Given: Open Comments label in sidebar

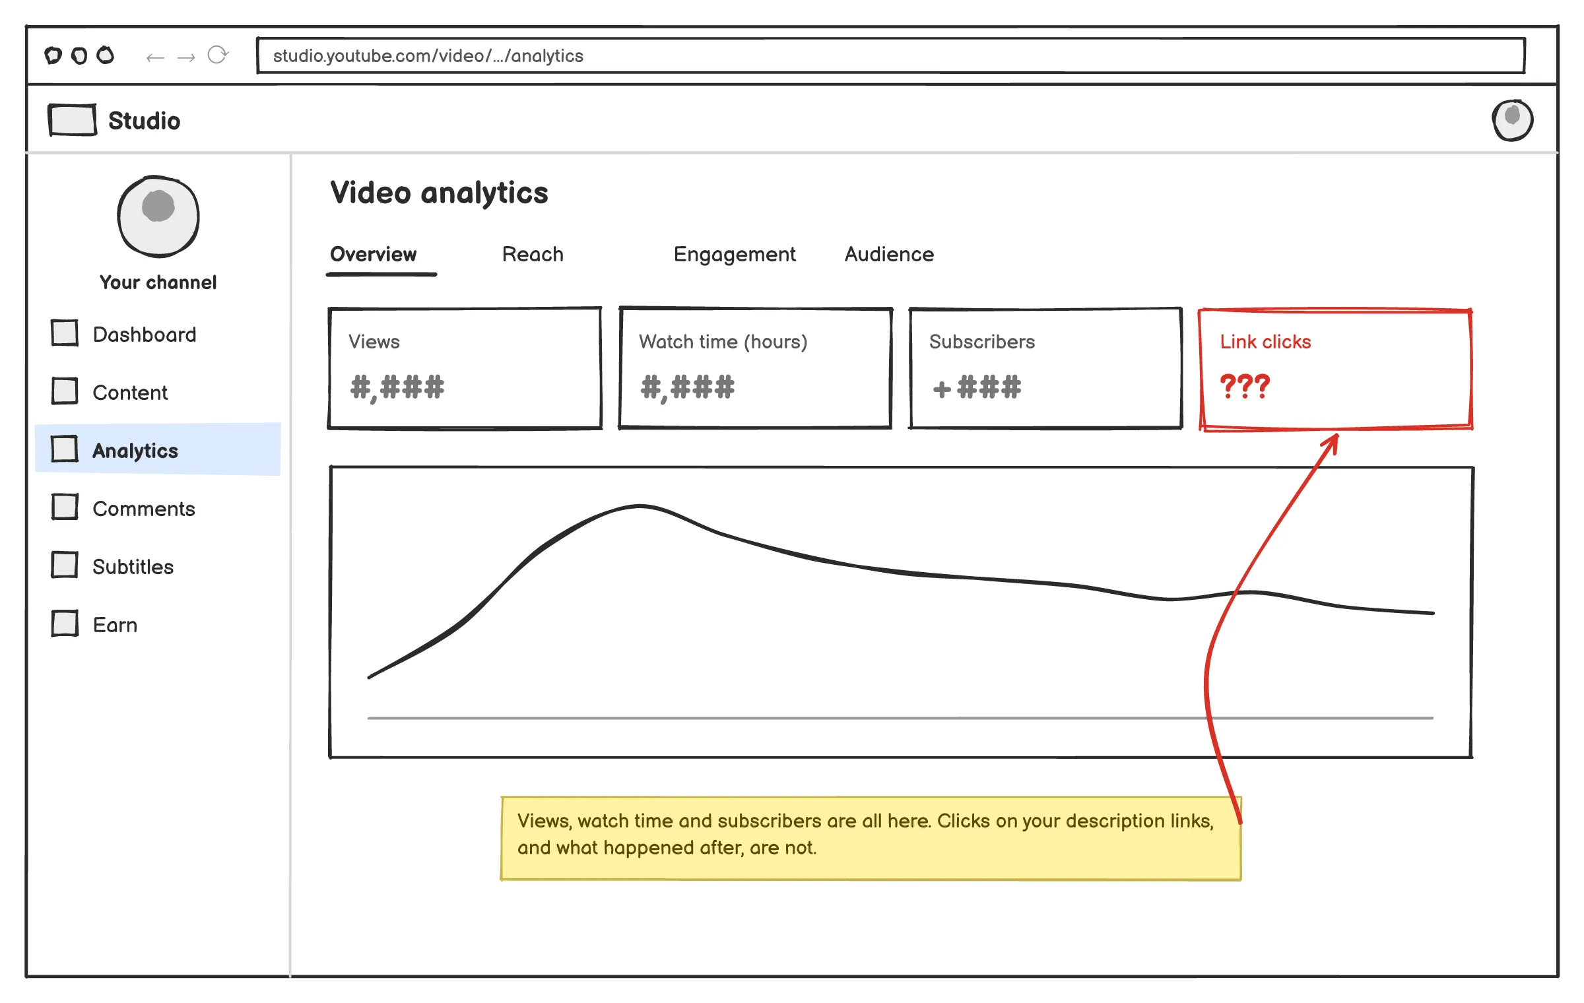Looking at the screenshot, I should 144,509.
